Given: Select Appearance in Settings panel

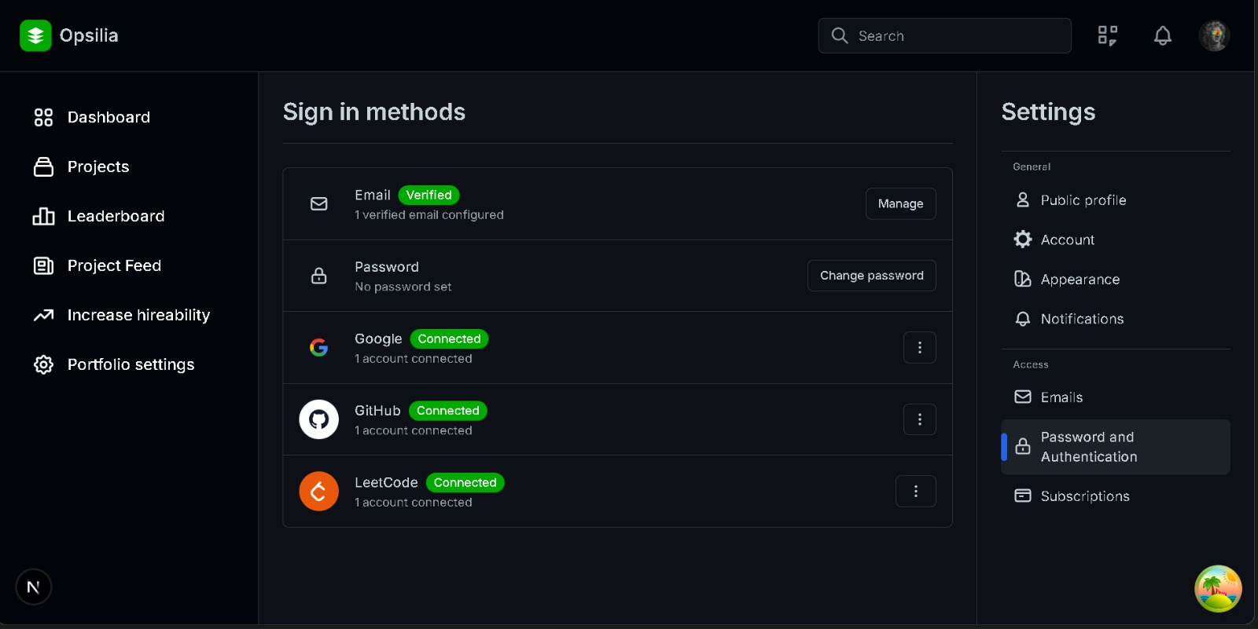Looking at the screenshot, I should [1080, 280].
